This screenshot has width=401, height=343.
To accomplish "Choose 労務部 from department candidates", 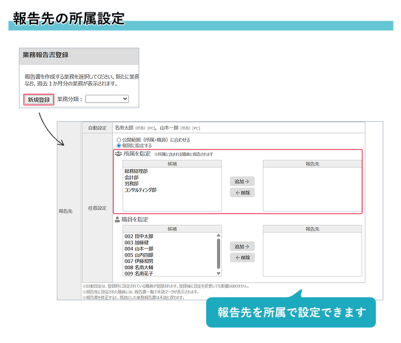I will pos(131,184).
